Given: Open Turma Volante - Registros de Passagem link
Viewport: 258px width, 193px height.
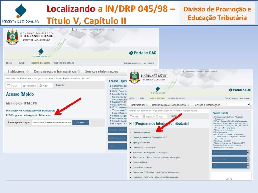Looking at the screenshot, I should (x=150, y=153).
